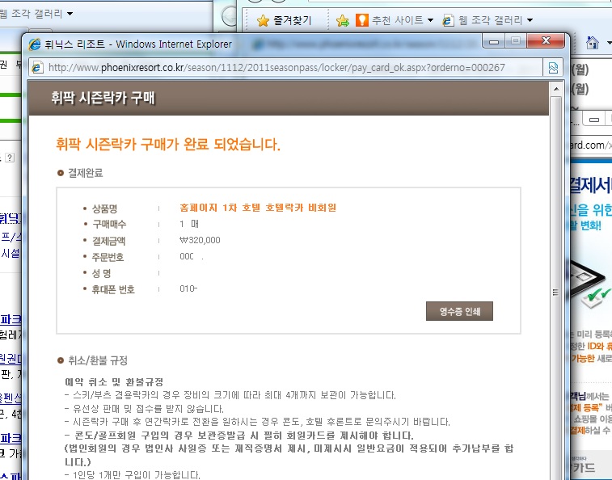Click the popup vertical scrollbar thumb

pos(555,292)
